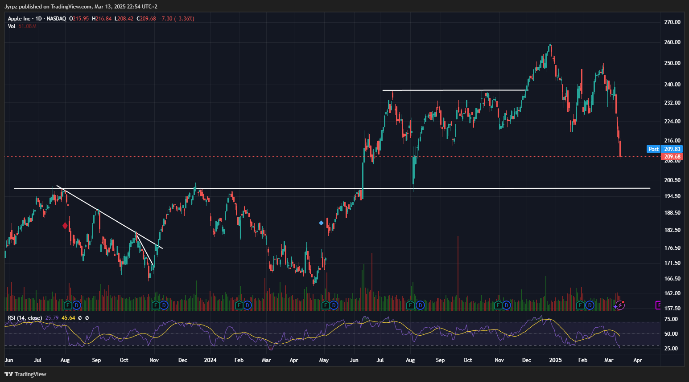The image size is (689, 382).
Task: Click the 2025 label on time axis
Action: coord(555,360)
